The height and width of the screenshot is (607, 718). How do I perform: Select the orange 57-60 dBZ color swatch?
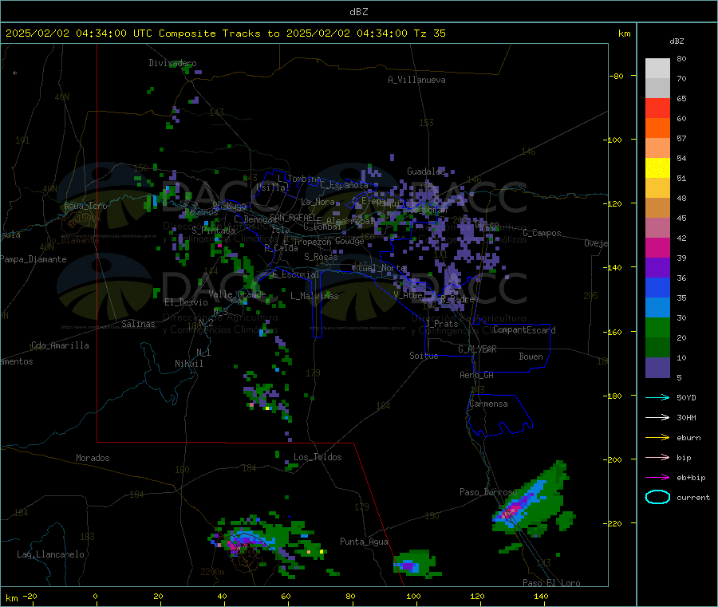(657, 128)
